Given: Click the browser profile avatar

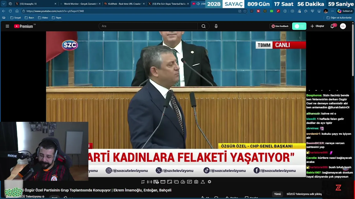Looking at the screenshot, I should (x=326, y=11).
